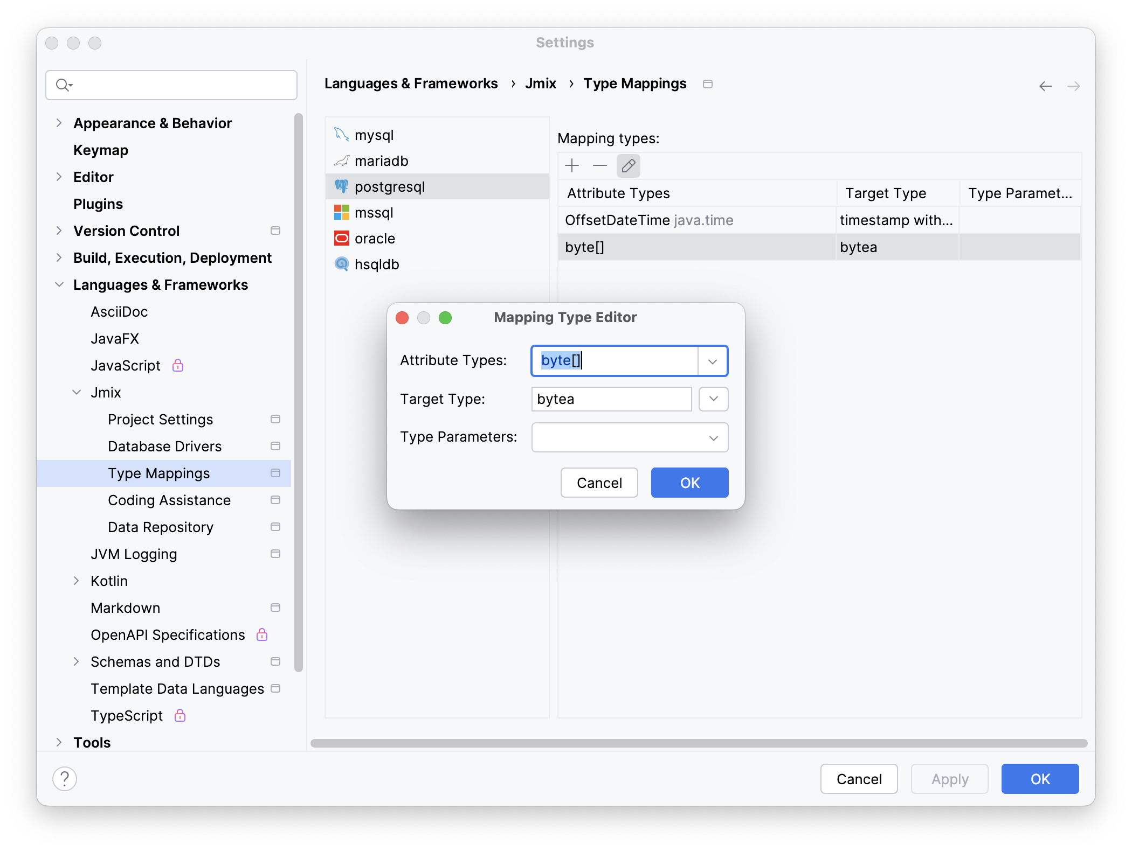Apply the settings changes
Image resolution: width=1132 pixels, height=851 pixels.
click(949, 779)
